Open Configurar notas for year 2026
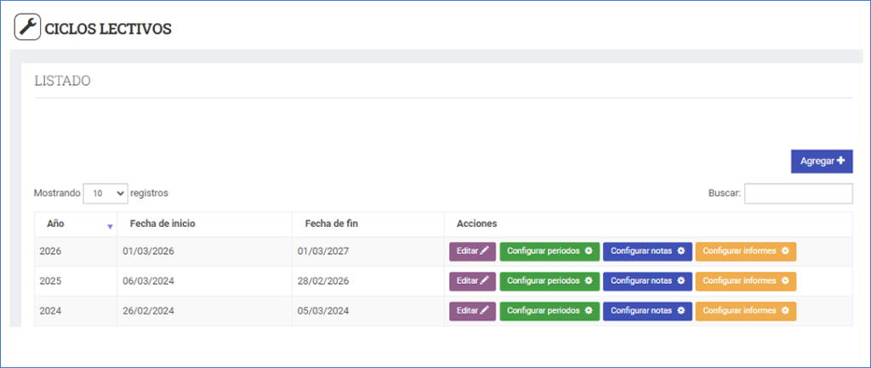 (x=646, y=252)
